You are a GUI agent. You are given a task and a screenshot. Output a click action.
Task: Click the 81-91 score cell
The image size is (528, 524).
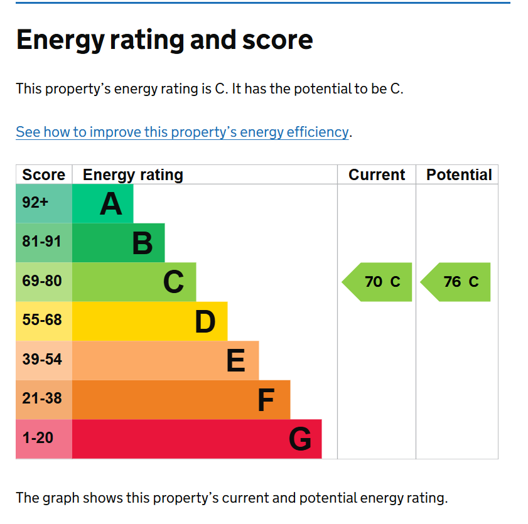[44, 243]
